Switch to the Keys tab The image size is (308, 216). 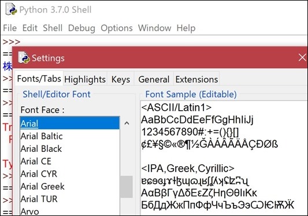point(121,80)
